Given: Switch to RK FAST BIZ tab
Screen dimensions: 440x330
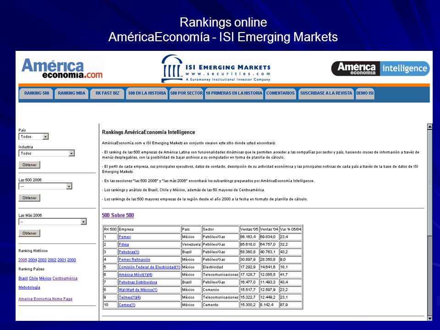Looking at the screenshot, I should 107,93.
